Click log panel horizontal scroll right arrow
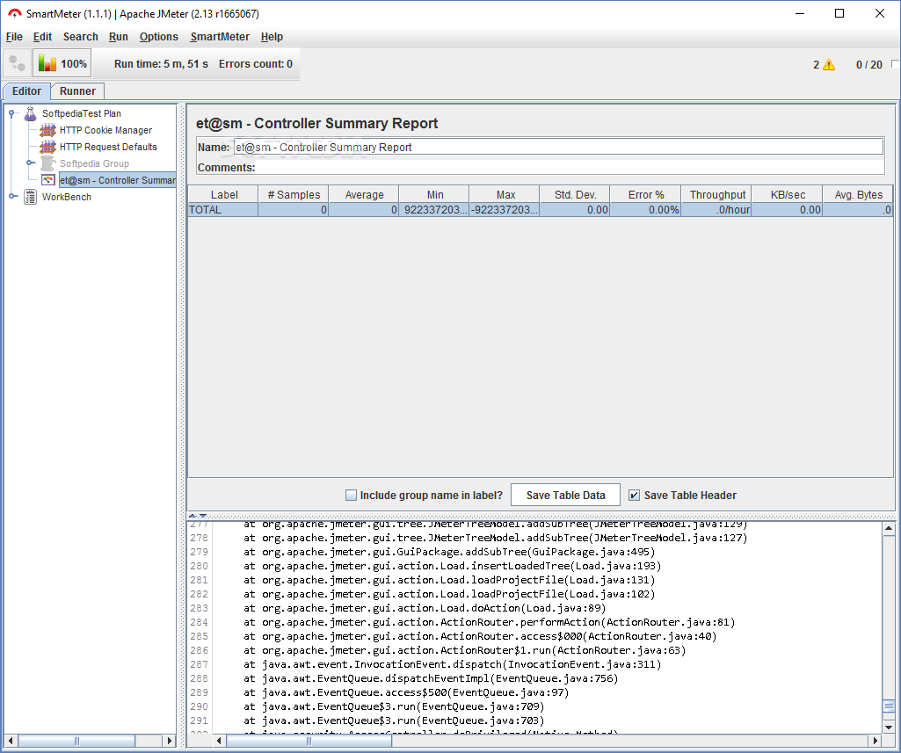This screenshot has width=901, height=753. 876,741
